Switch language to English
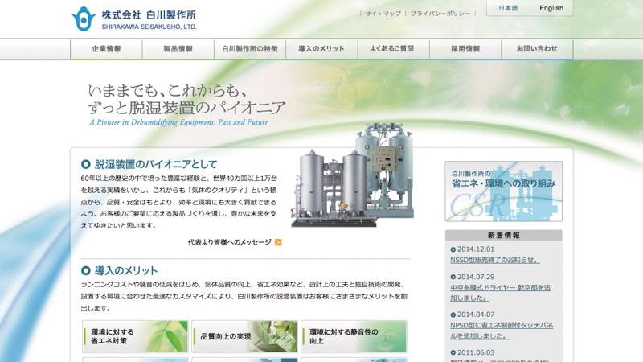This screenshot has width=643, height=362. [551, 8]
